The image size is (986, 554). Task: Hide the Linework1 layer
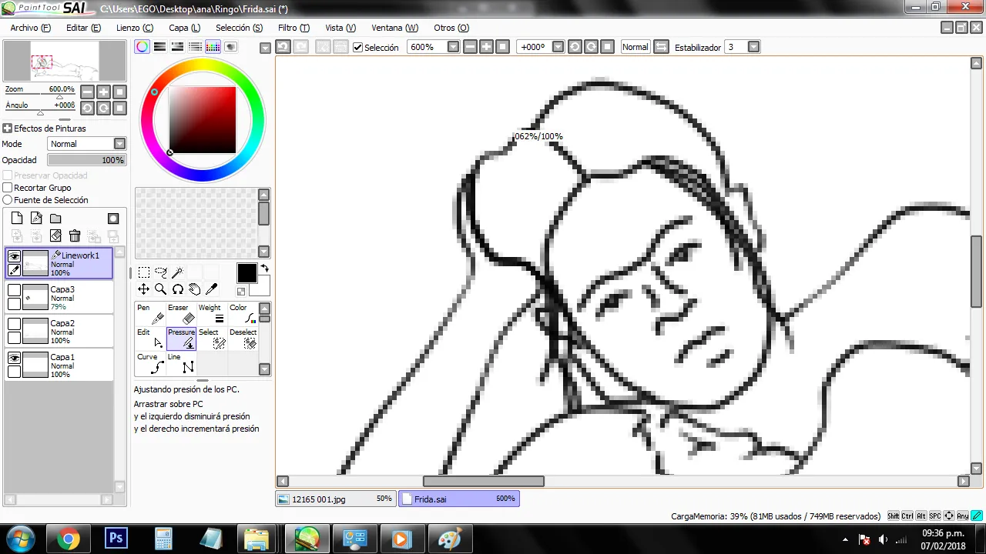[14, 256]
